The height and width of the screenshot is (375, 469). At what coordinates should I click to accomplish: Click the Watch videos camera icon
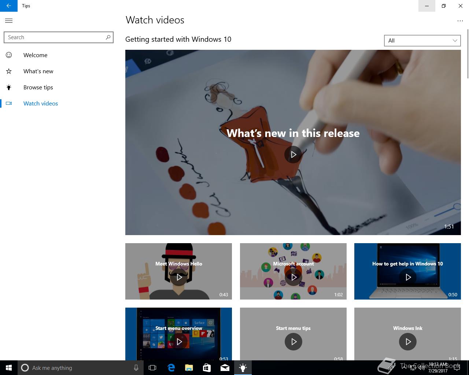coord(9,103)
